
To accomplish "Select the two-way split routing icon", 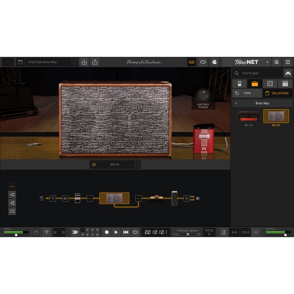I will point(12,195).
